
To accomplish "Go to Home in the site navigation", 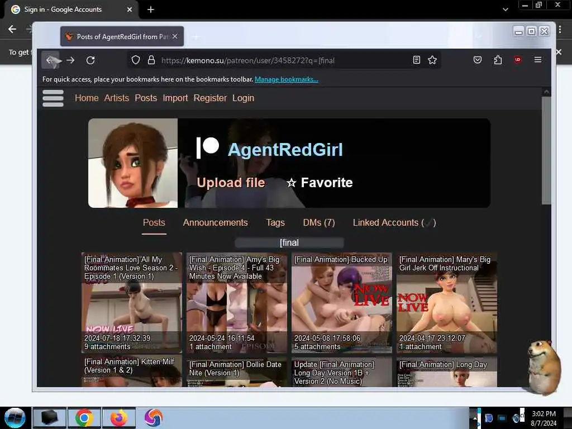I will [87, 98].
